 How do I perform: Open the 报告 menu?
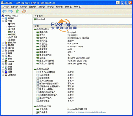(23, 7)
